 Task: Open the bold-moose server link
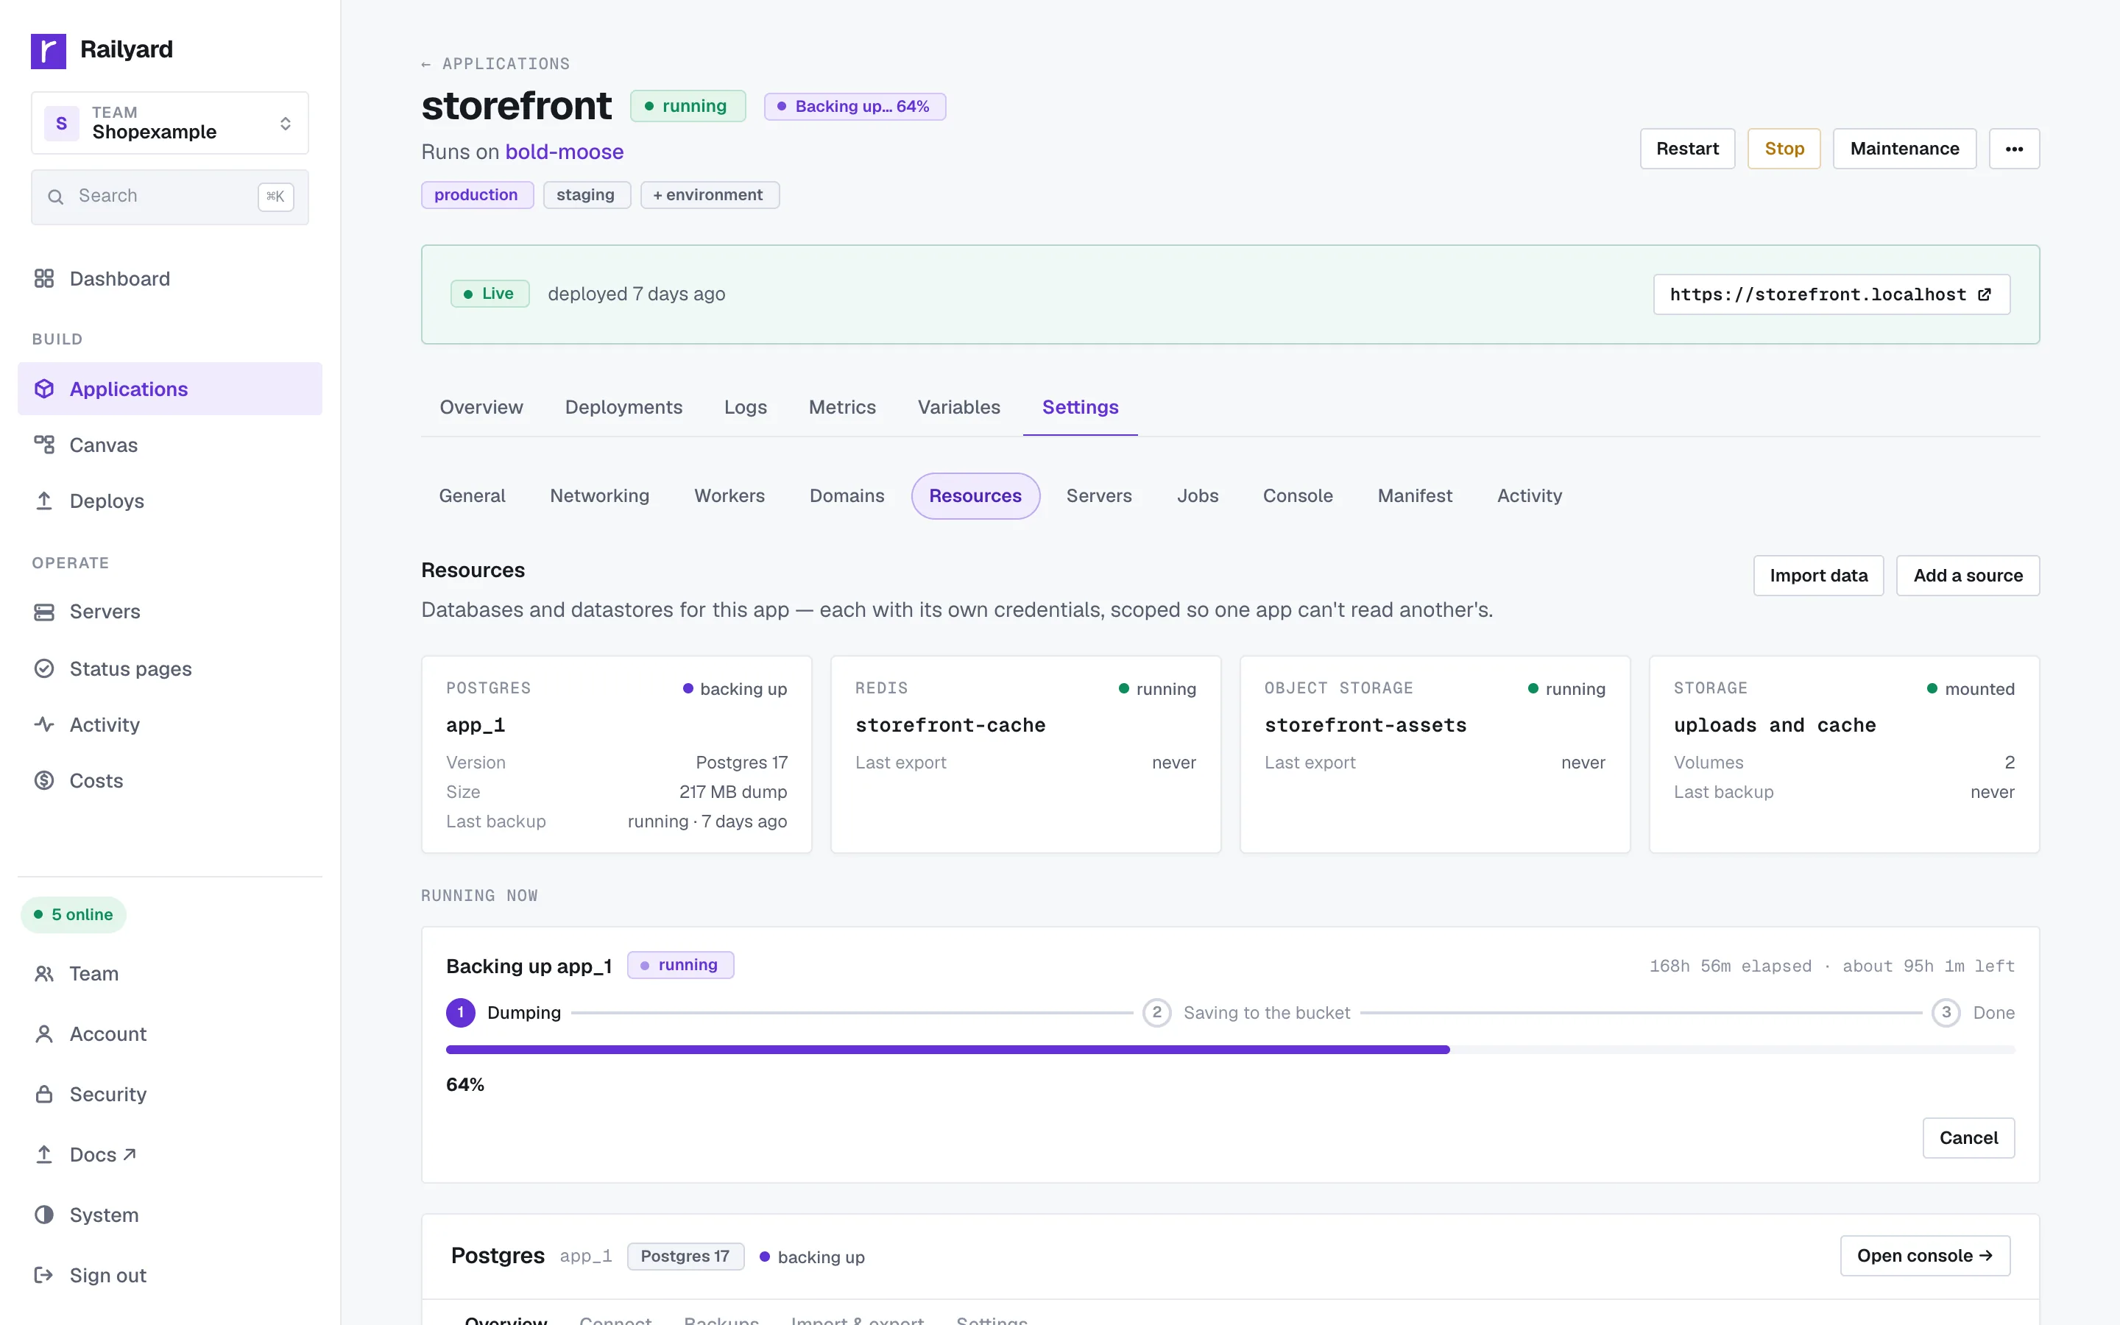564,152
